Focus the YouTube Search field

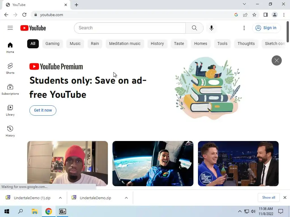pyautogui.click(x=130, y=28)
